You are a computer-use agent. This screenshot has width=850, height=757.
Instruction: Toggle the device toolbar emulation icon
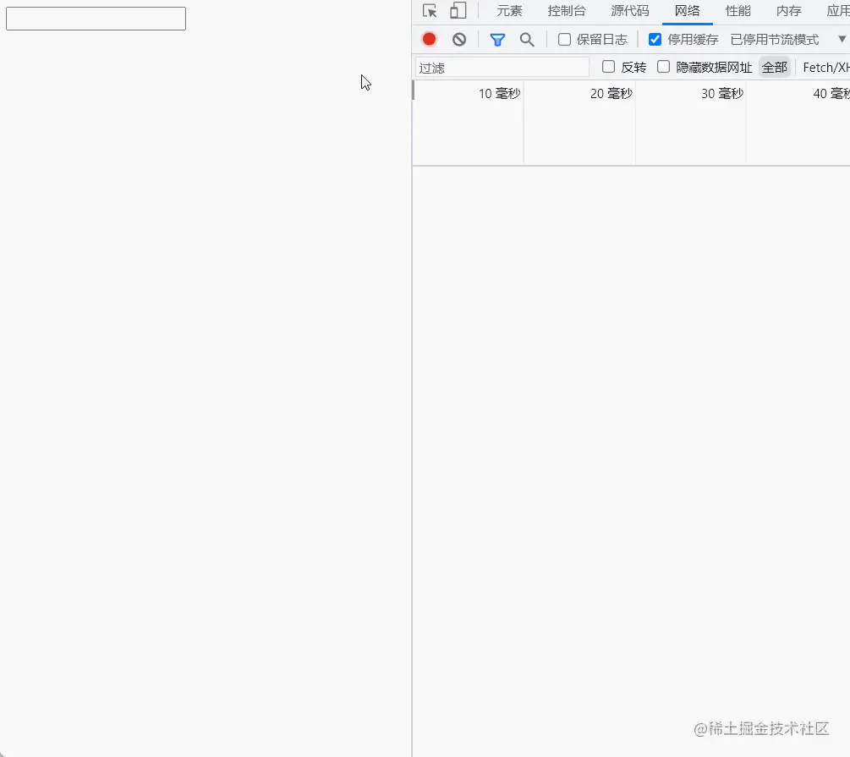pyautogui.click(x=458, y=11)
